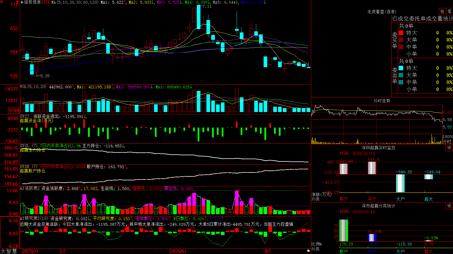
Task: Click the 超赢散户持仓 label
Action: point(33,171)
